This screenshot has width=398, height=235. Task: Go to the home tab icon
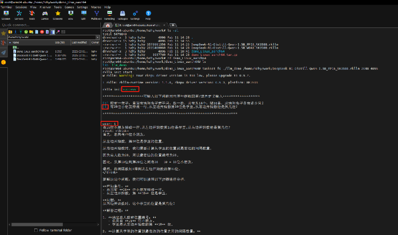pos(108,25)
